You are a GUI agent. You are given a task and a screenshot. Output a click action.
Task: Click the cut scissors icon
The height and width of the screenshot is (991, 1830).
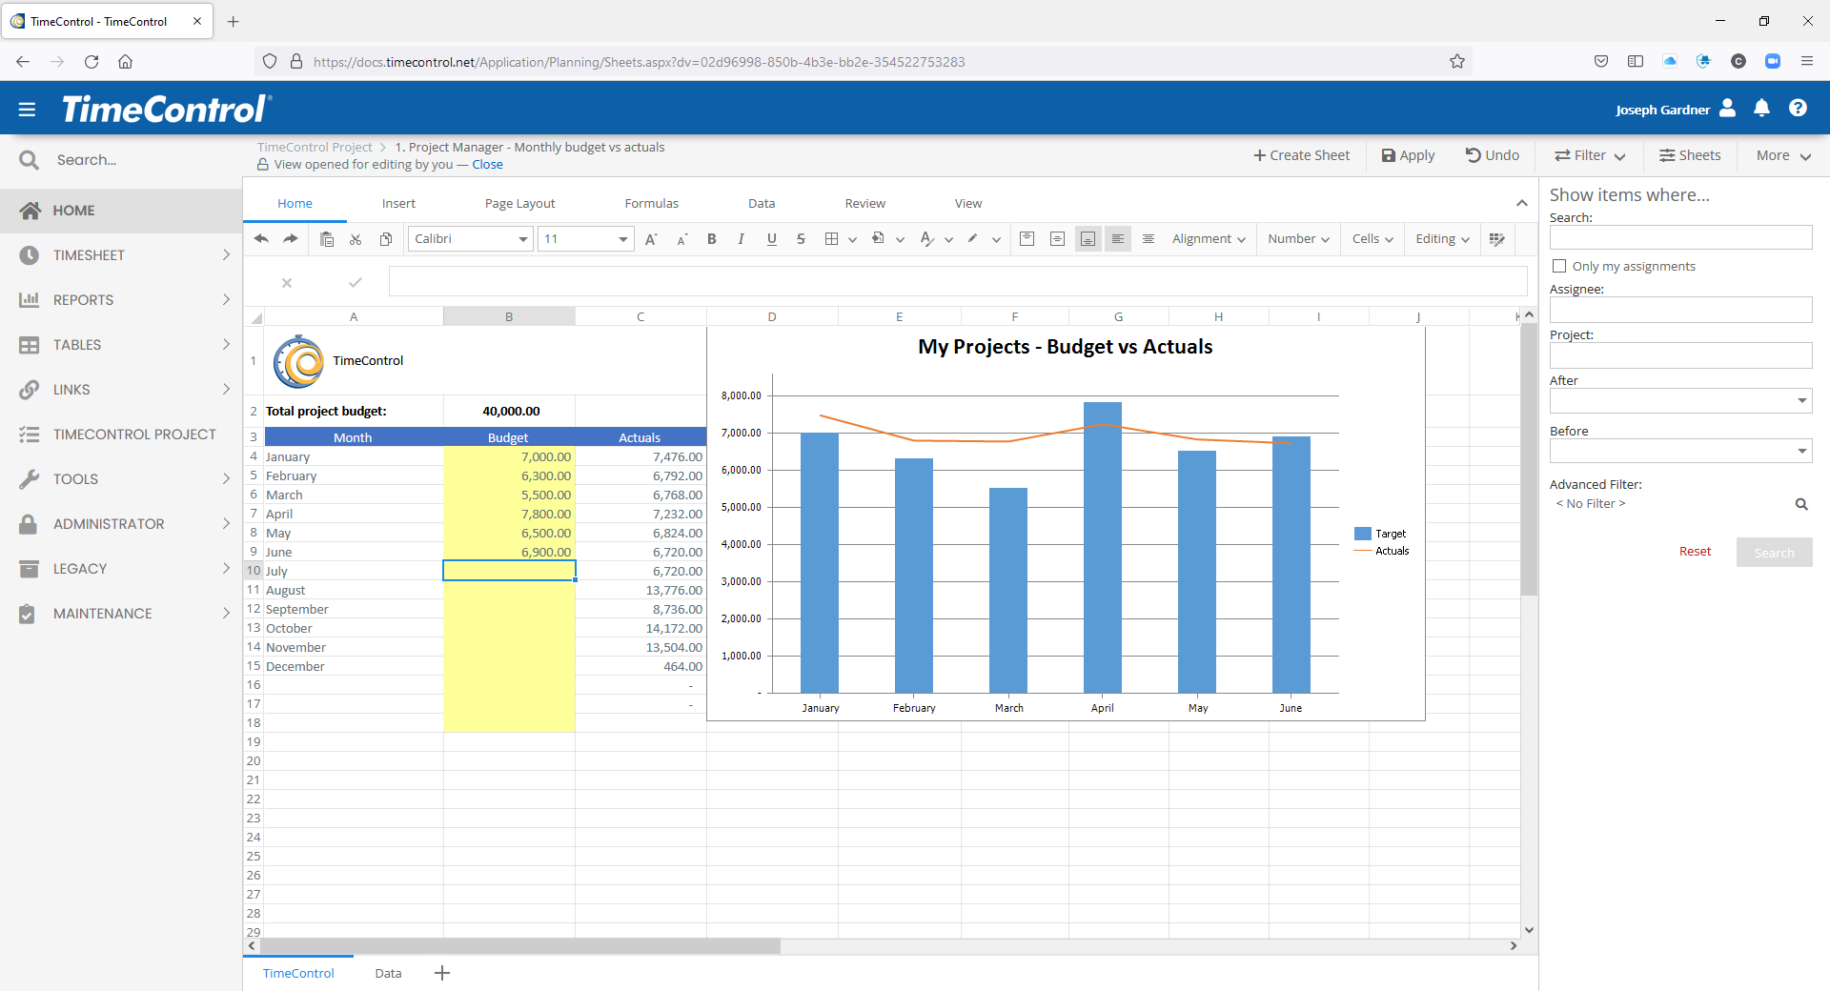click(356, 239)
